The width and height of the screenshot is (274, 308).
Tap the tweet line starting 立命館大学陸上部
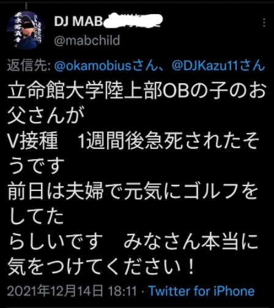[x=137, y=91]
